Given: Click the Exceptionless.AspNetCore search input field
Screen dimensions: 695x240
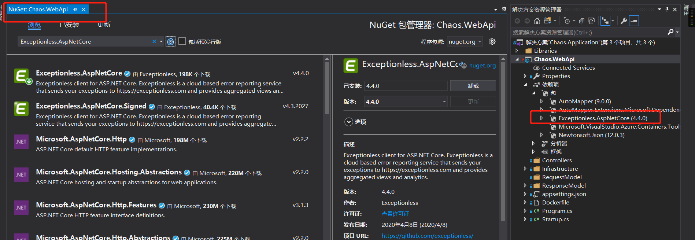Looking at the screenshot, I should click(x=84, y=42).
